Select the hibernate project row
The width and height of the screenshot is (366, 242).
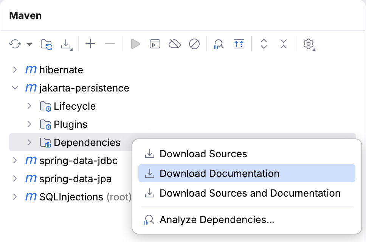[183, 70]
